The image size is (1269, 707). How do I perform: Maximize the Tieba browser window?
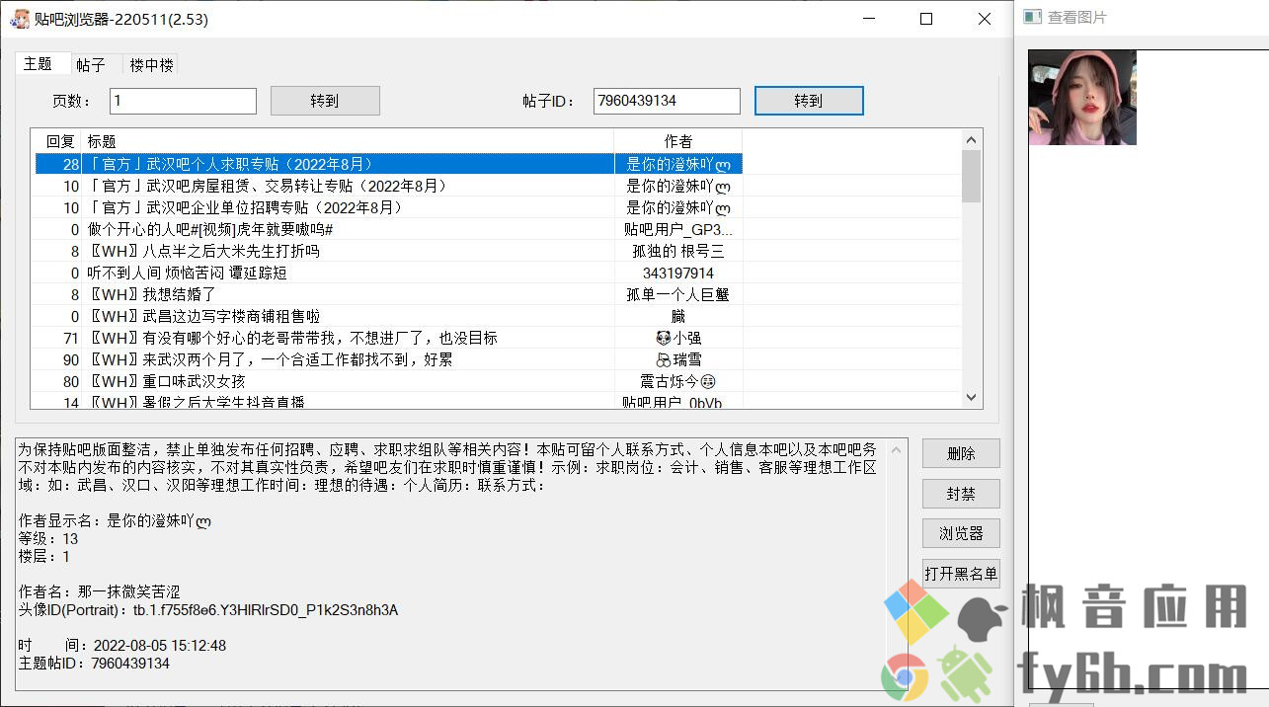coord(926,19)
